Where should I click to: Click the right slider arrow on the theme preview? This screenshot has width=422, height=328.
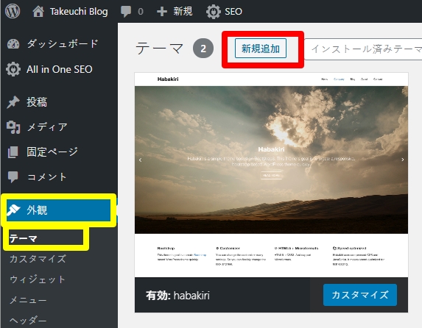coord(403,160)
